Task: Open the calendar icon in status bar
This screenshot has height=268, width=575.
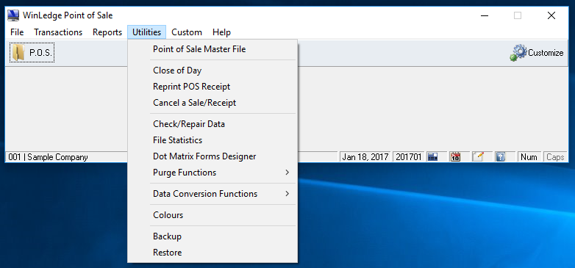Action: (x=455, y=157)
